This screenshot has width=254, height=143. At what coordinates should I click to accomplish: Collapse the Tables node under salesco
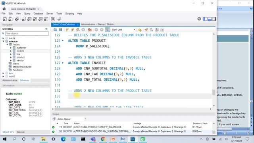coord(7,44)
